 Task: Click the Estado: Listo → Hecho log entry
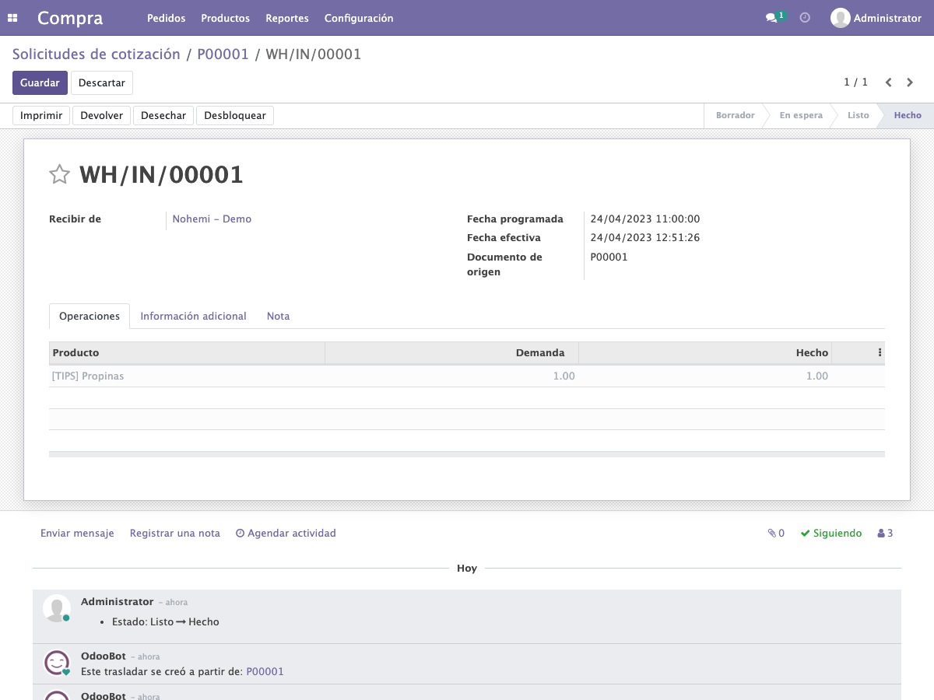click(166, 622)
